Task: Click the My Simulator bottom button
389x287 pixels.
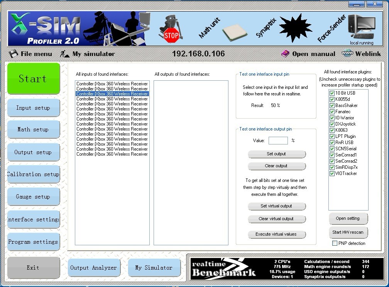Action: pyautogui.click(x=154, y=268)
